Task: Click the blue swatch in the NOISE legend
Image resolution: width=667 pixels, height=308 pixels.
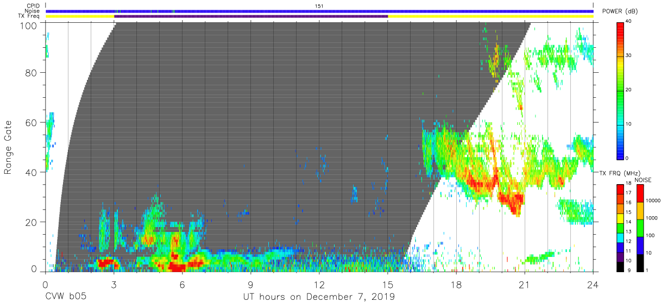Action: (x=640, y=245)
